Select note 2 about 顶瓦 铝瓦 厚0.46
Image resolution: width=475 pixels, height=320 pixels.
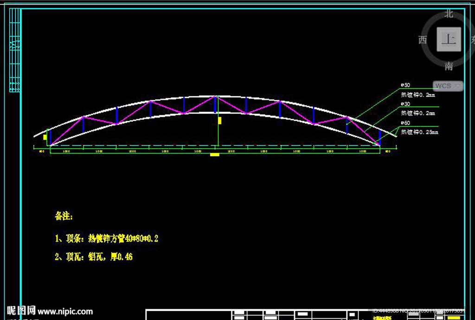click(94, 257)
